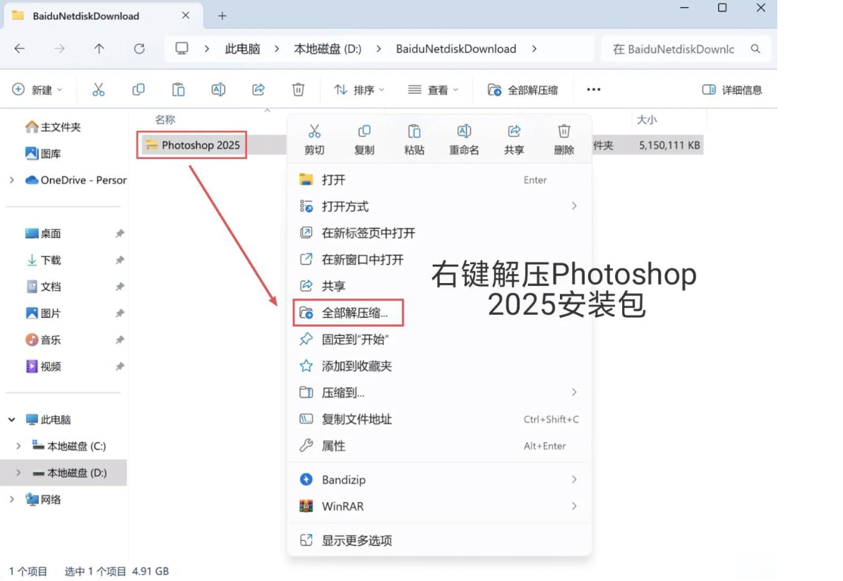Click 复制 in the context menu top row
843x581 pixels.
click(364, 140)
